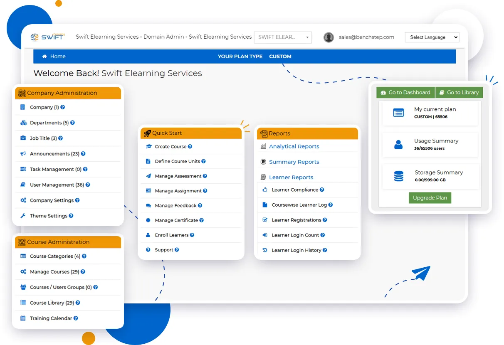504x345 pixels.
Task: Click sign-in icon beside Learner Login Count
Action: click(265, 235)
